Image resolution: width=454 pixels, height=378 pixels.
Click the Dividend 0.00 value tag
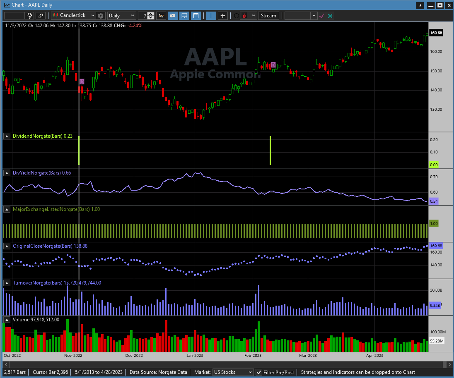pyautogui.click(x=434, y=165)
